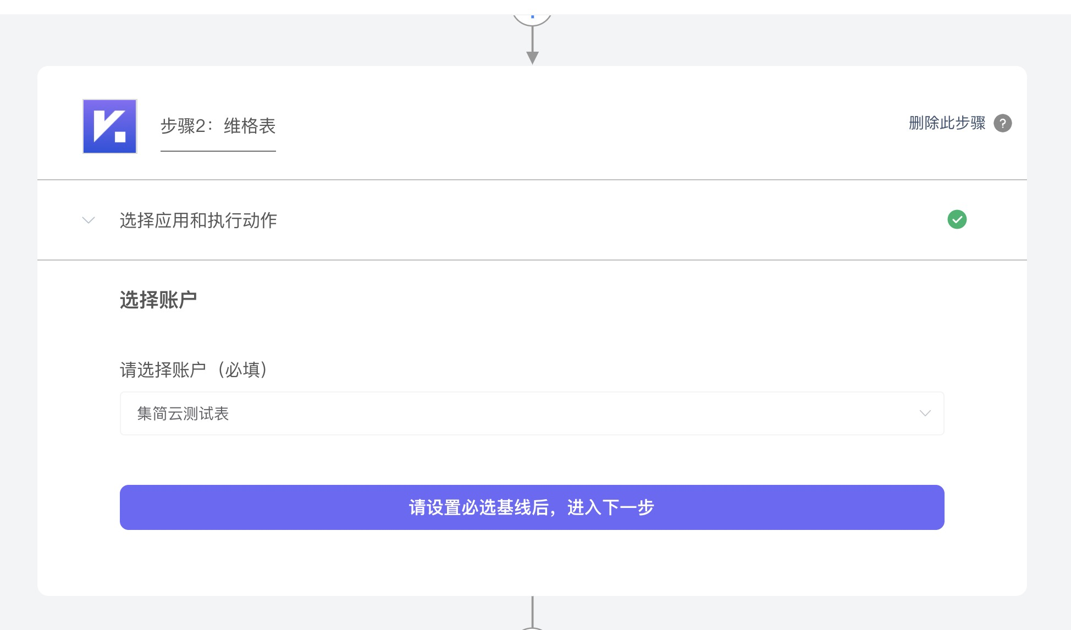1071x630 pixels.
Task: Click the Vika table app logo
Action: pyautogui.click(x=109, y=126)
